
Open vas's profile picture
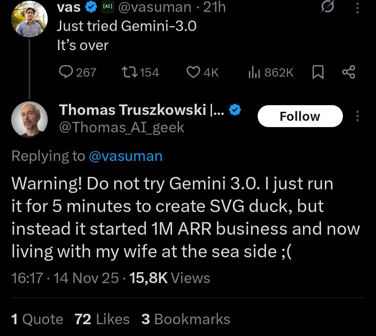(29, 19)
